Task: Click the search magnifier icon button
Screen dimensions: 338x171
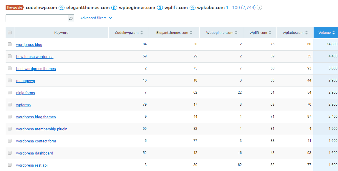Action: (x=71, y=18)
